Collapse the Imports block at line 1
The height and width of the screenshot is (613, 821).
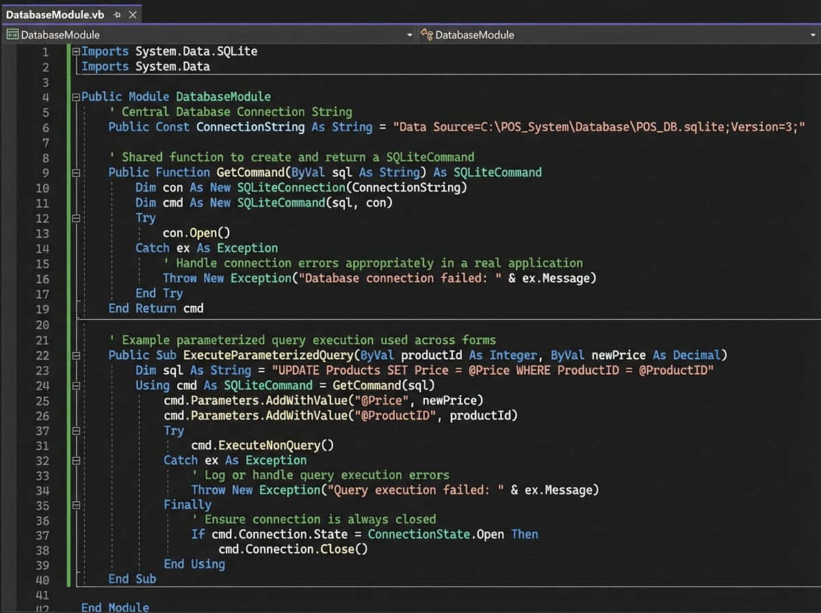(x=75, y=51)
